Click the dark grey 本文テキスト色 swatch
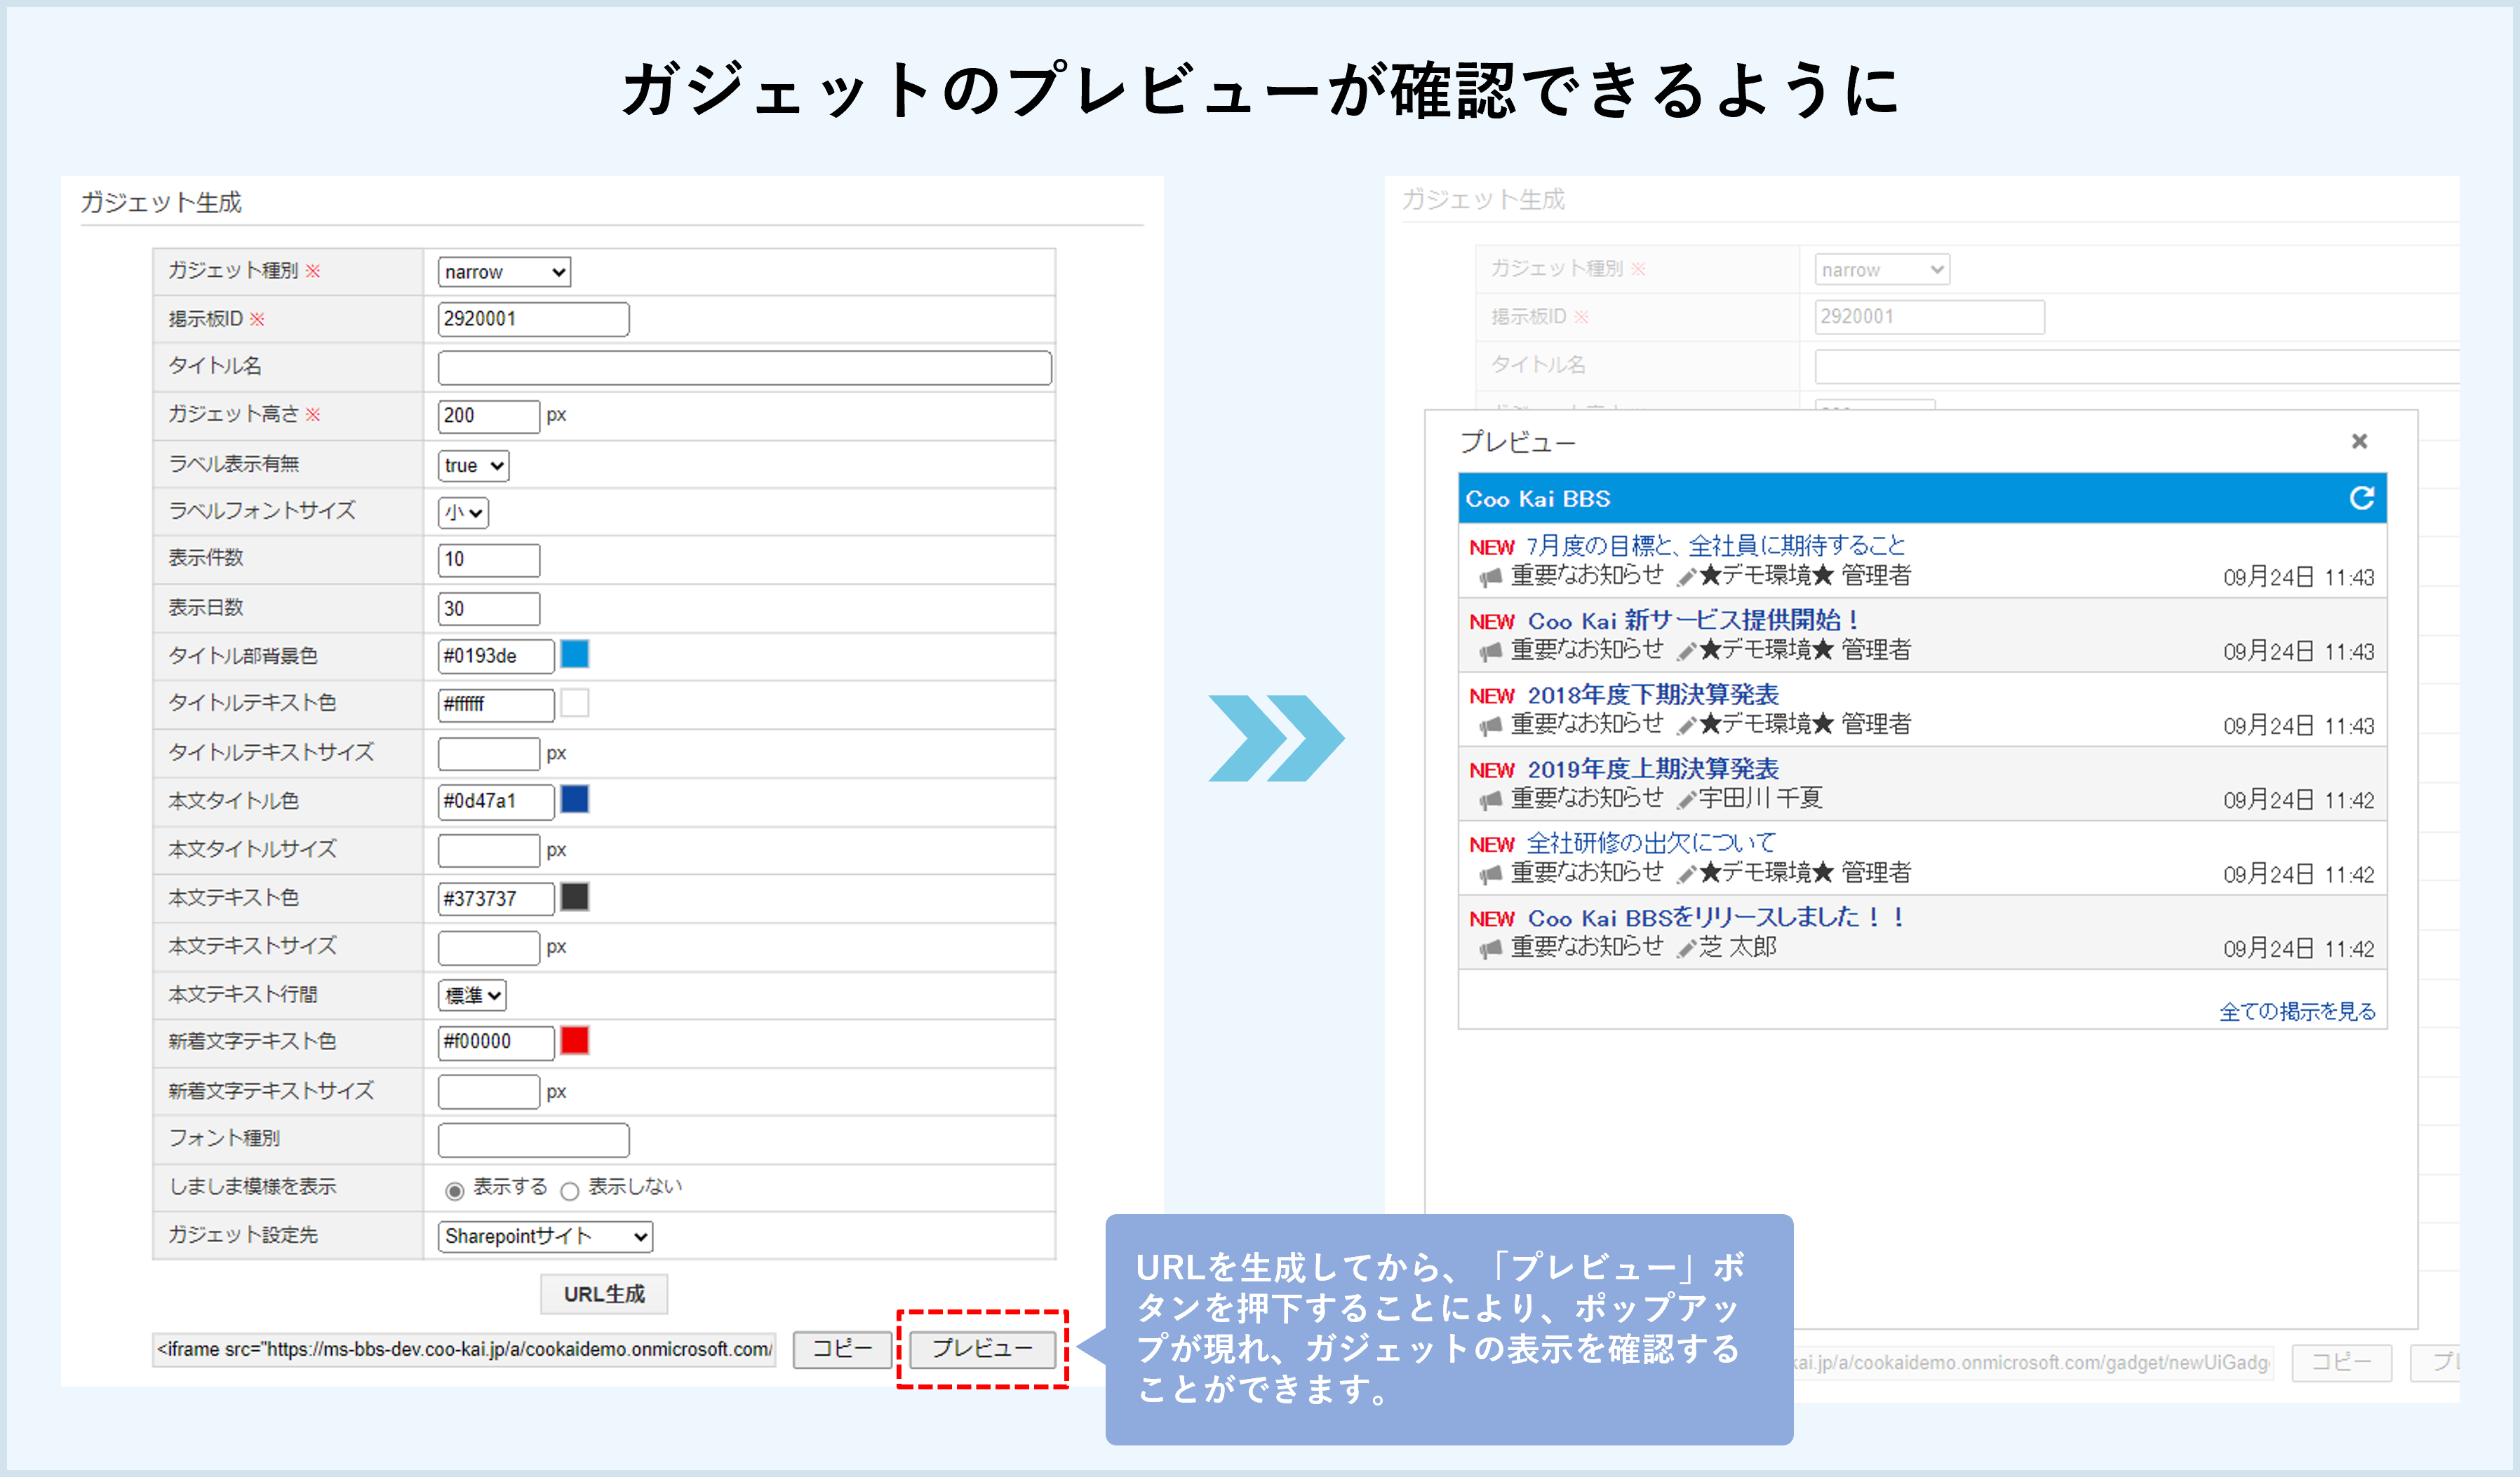Image resolution: width=2520 pixels, height=1477 pixels. [574, 897]
